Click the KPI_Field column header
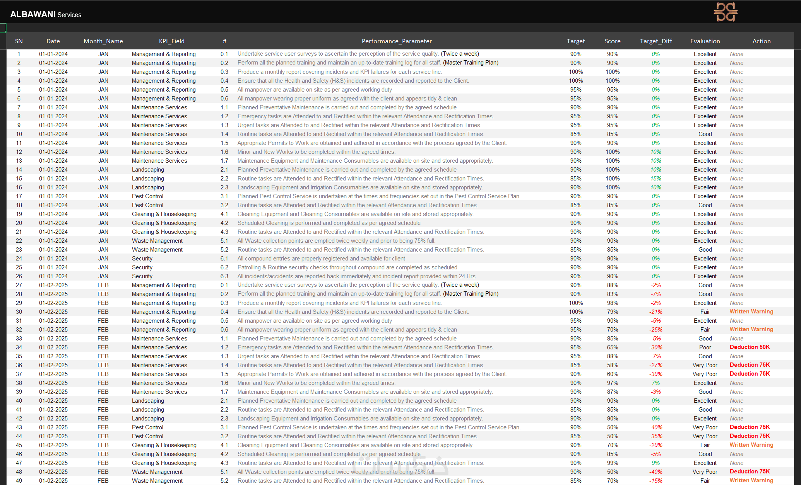801x485 pixels. 171,41
